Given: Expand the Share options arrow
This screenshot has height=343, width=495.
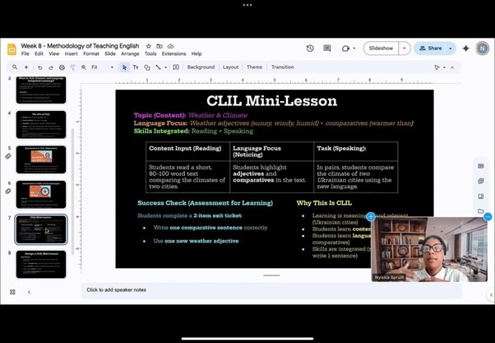Looking at the screenshot, I should (x=450, y=49).
